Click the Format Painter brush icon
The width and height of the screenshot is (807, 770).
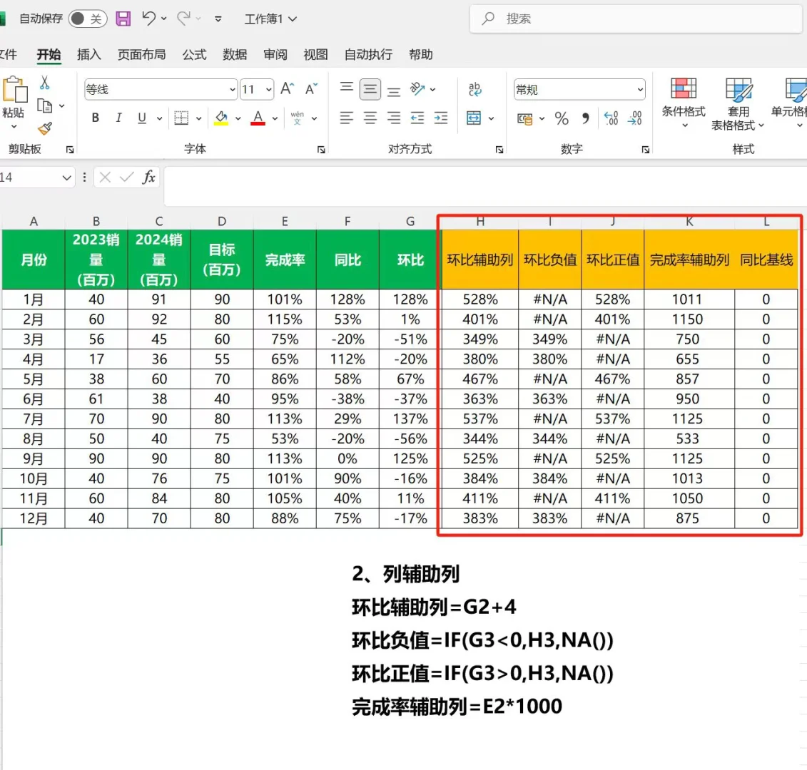(45, 128)
